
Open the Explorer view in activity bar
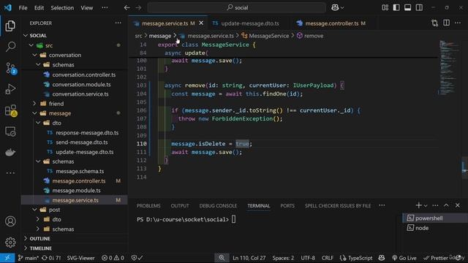tap(10, 26)
